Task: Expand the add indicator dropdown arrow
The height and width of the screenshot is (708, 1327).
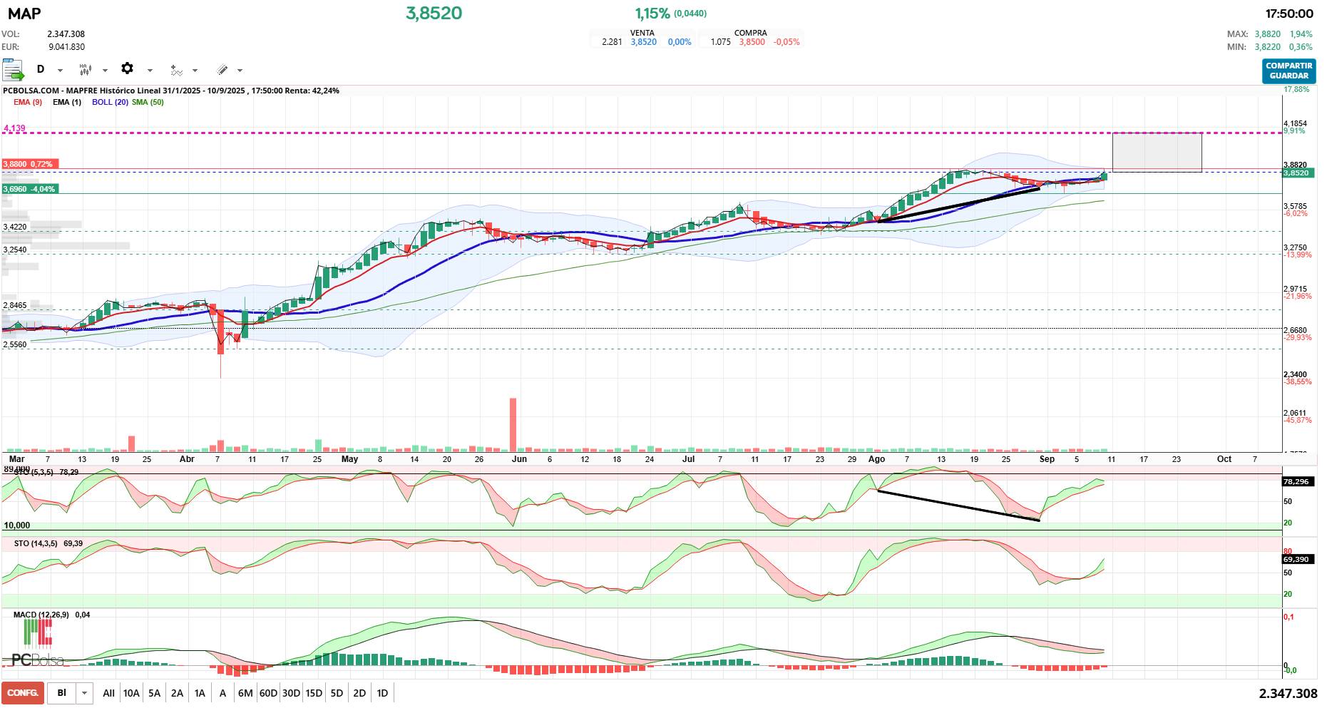Action: click(195, 70)
